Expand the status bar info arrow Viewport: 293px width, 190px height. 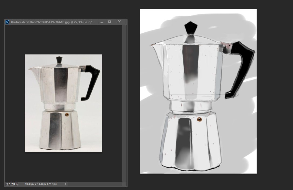pos(66,184)
